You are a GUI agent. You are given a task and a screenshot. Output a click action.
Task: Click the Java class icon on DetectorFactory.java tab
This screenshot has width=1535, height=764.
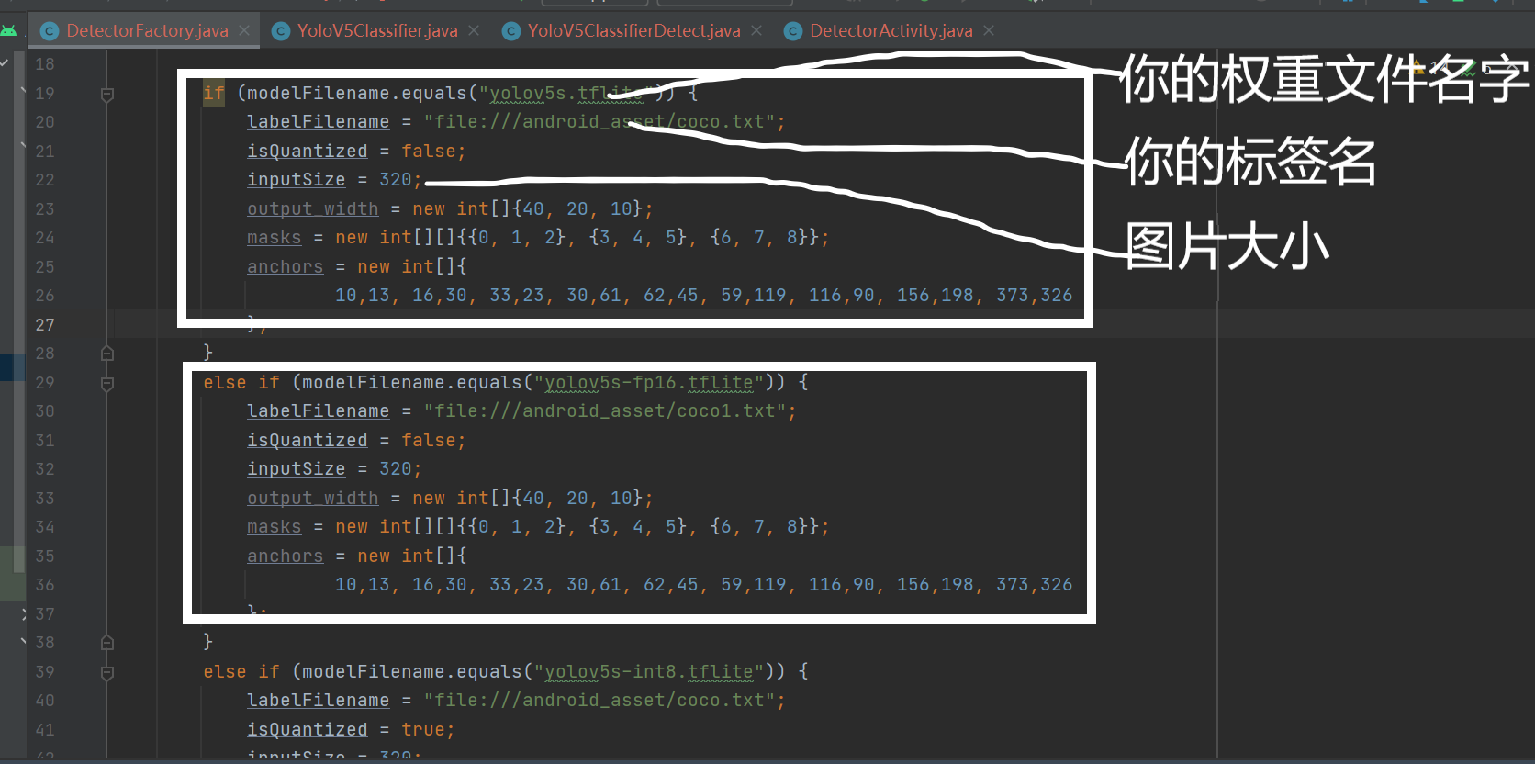pos(50,31)
